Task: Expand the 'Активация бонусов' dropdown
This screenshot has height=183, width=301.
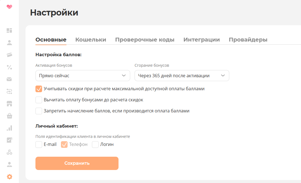Action: point(83,76)
